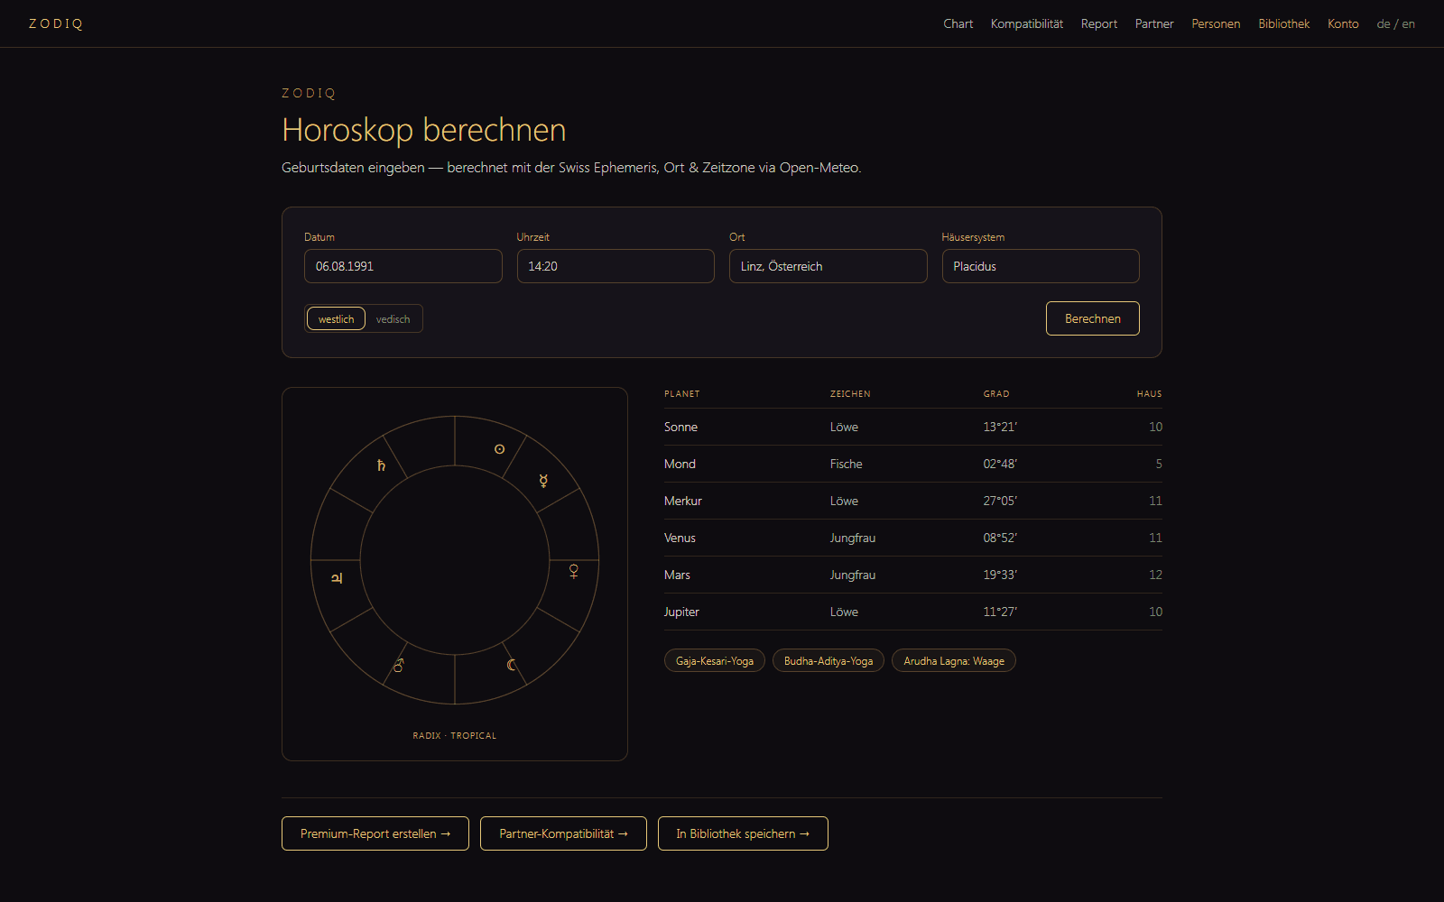Viewport: 1444px width, 902px height.
Task: Click the 11°27′ degree value
Action: pos(1000,612)
